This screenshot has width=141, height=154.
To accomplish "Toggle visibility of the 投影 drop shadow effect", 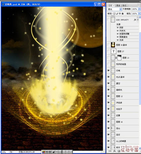I will pos(118,28).
